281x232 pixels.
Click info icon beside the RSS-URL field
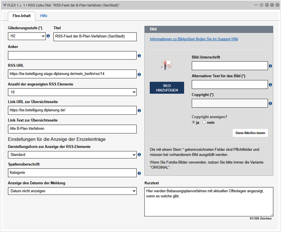point(139,74)
